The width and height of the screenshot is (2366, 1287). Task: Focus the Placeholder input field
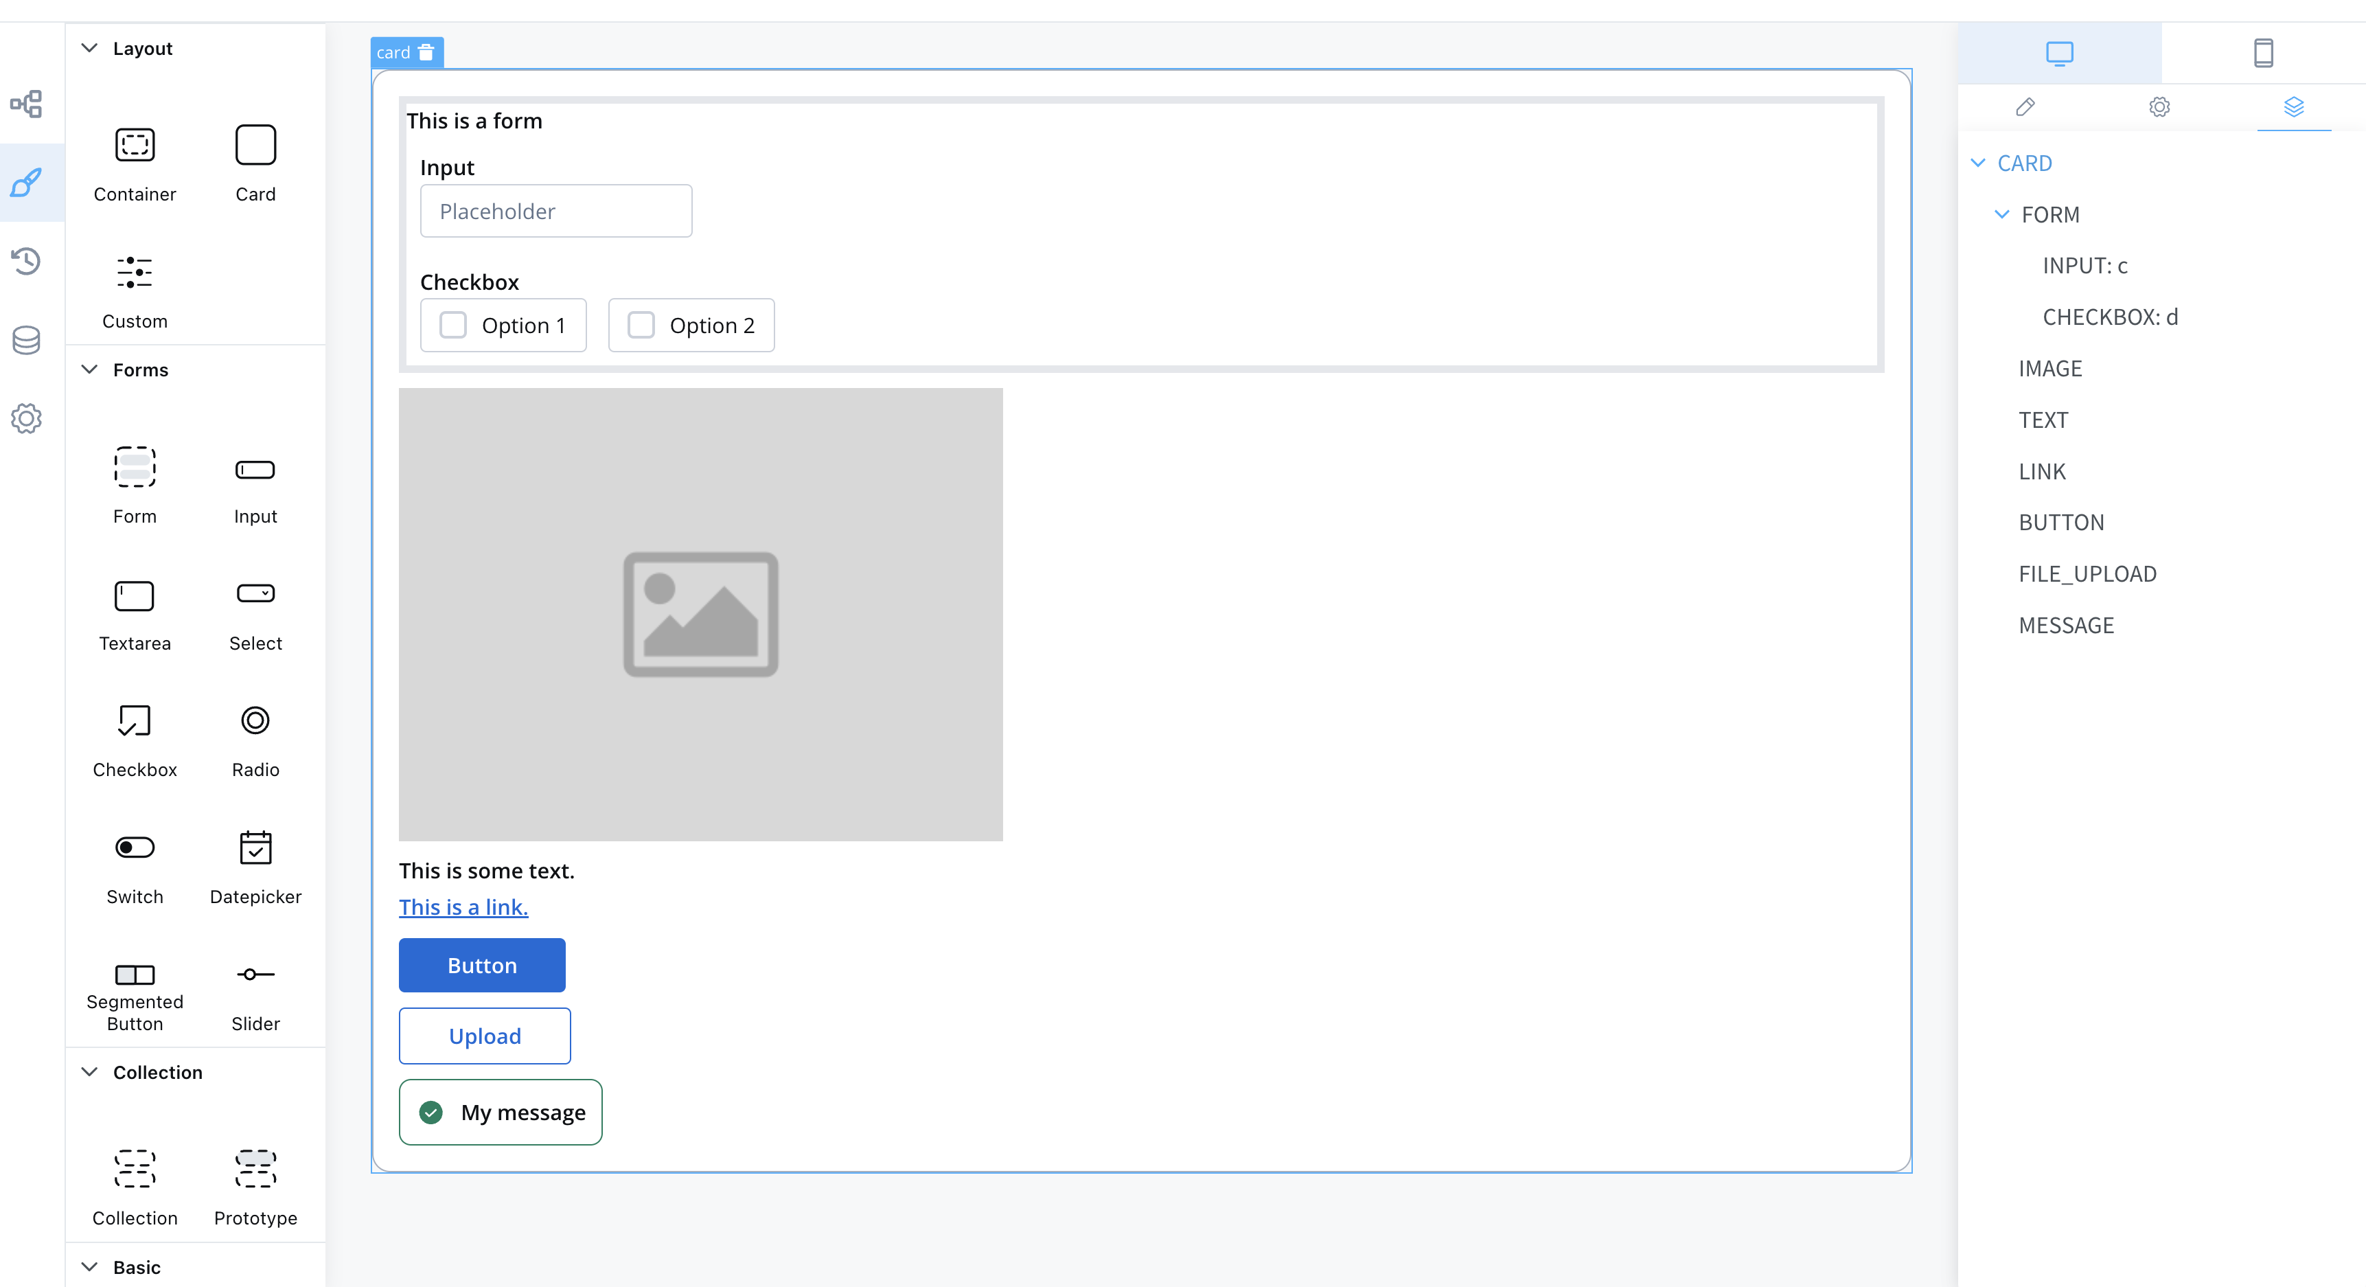click(555, 210)
